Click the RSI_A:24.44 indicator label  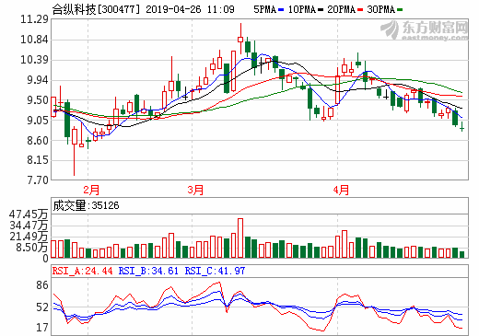tap(82, 271)
